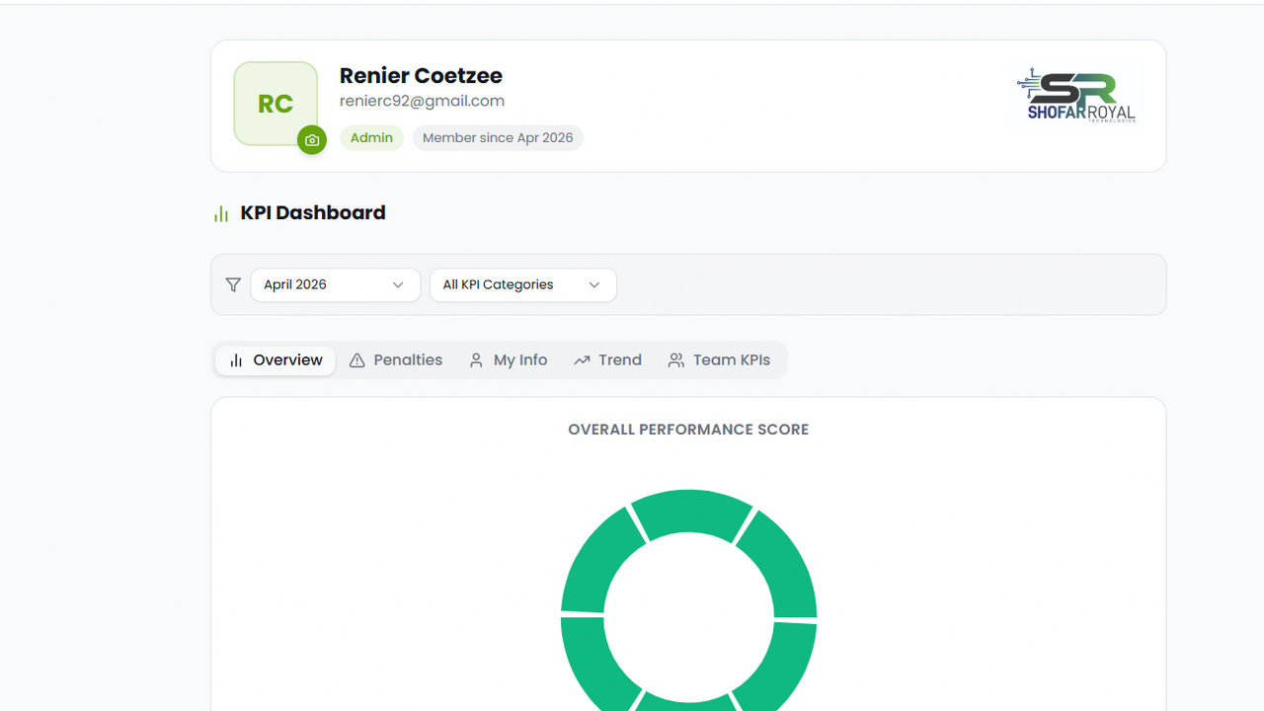
Task: Click the KPI Dashboard heading
Action: click(313, 212)
